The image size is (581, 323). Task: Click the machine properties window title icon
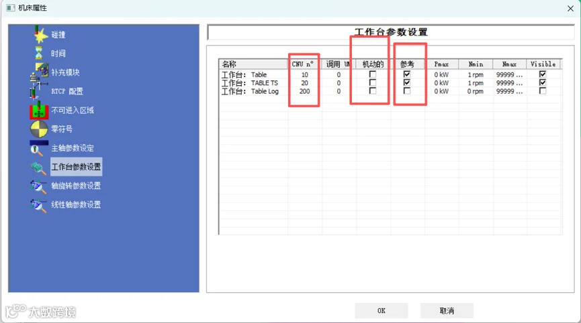pos(10,8)
